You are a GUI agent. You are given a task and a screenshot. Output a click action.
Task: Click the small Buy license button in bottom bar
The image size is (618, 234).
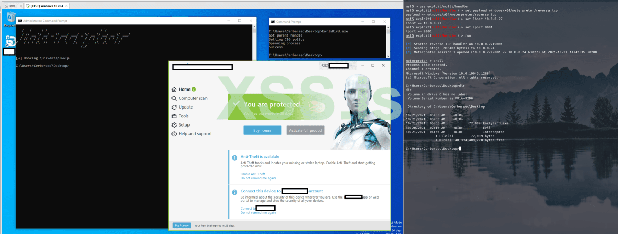pyautogui.click(x=182, y=225)
